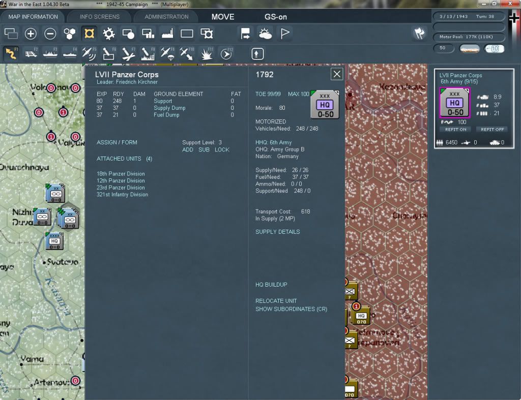The width and height of the screenshot is (521, 400).
Task: Open HHQ 6th Army
Action: 273,142
